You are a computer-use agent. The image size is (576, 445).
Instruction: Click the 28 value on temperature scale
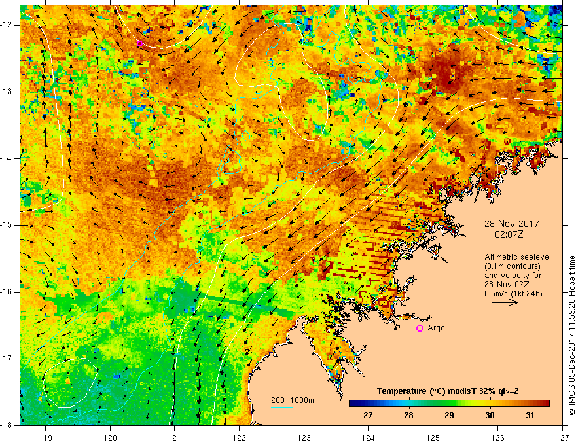tap(408, 416)
